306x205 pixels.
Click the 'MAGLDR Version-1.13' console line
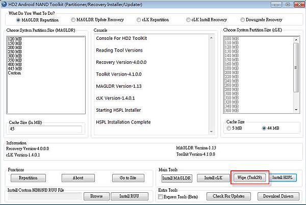click(x=119, y=86)
